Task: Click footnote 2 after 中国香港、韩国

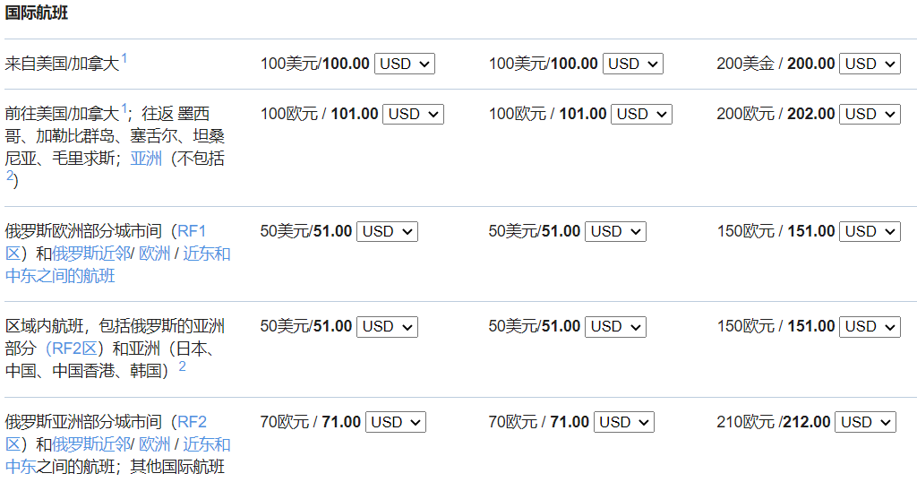Action: pos(183,366)
